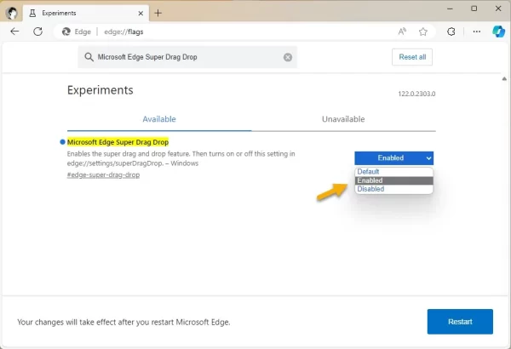This screenshot has width=511, height=349.
Task: Click the flags search field
Action: (187, 57)
